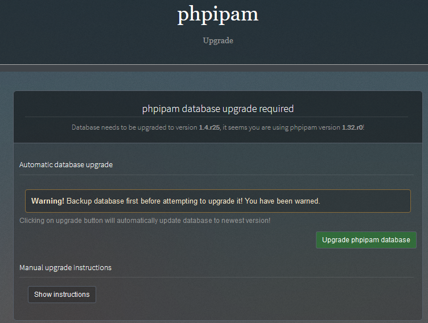The image size is (428, 323).
Task: Click the 'phpipam database upgrade required' heading
Action: click(218, 109)
